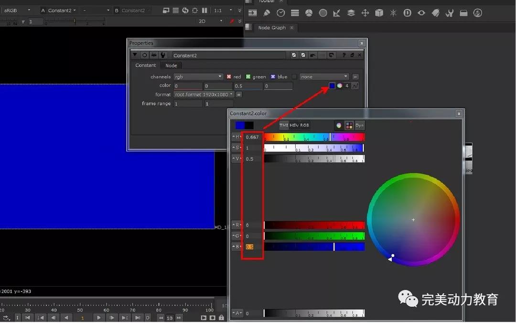Toggle the red channel checkbox
The height and width of the screenshot is (323, 516).
click(x=229, y=77)
